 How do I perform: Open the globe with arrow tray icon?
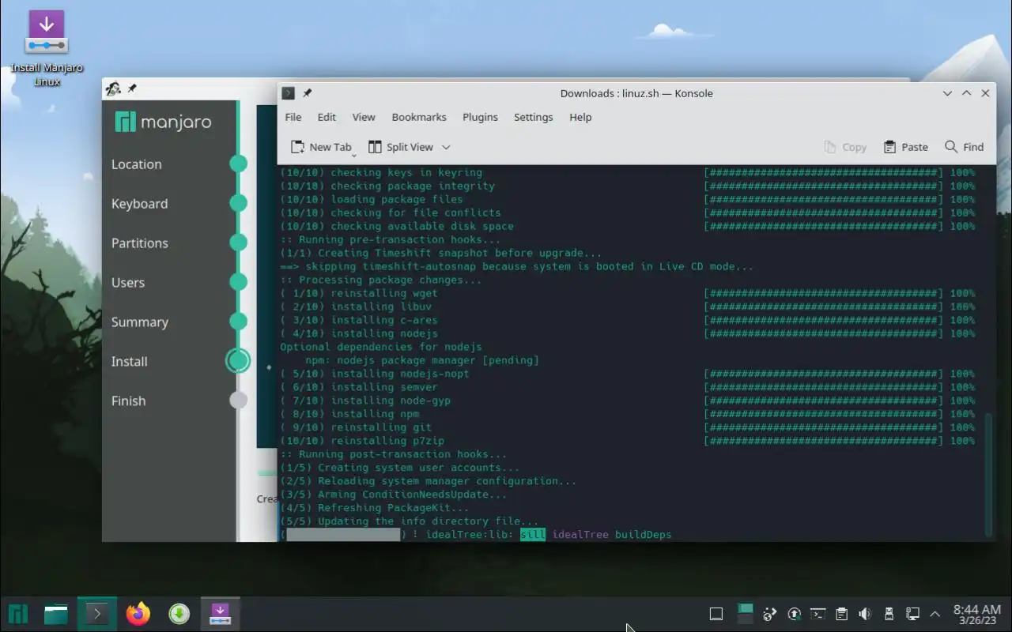pyautogui.click(x=769, y=614)
